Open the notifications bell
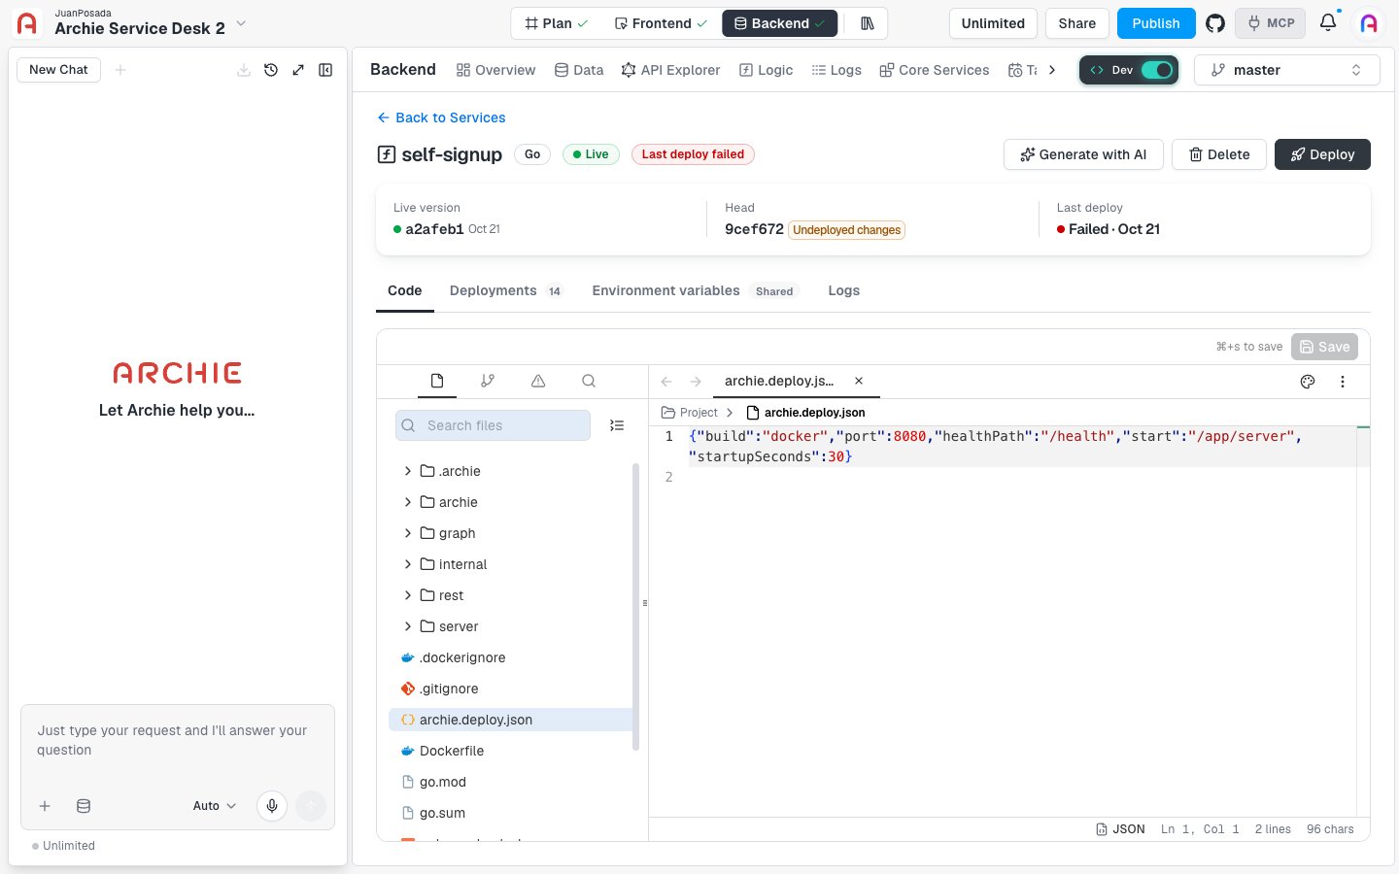This screenshot has height=874, width=1399. (x=1328, y=22)
